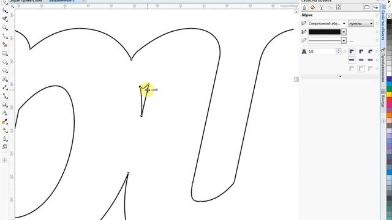Click the 'Абрис' section heading
This screenshot has width=392, height=220.
pyautogui.click(x=307, y=15)
